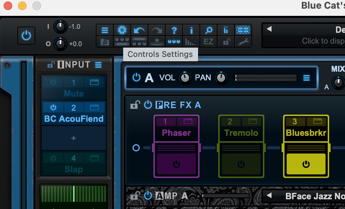
Task: Click the EZ mode icon
Action: click(x=209, y=42)
